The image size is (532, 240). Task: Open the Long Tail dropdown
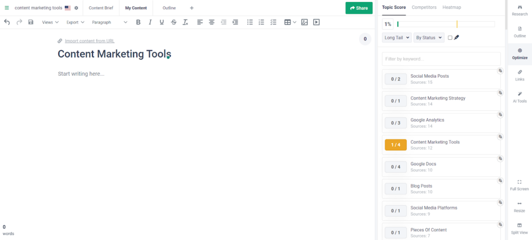(x=397, y=38)
